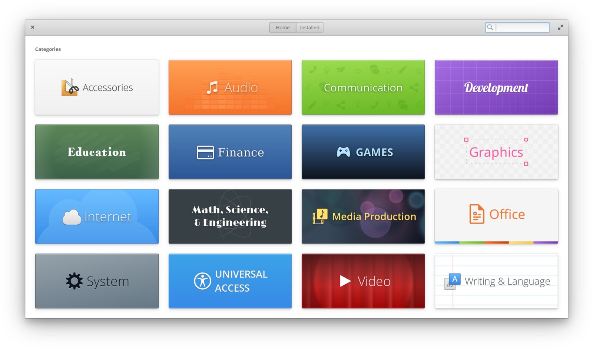Click the letter A Writing & Language icon

point(452,281)
